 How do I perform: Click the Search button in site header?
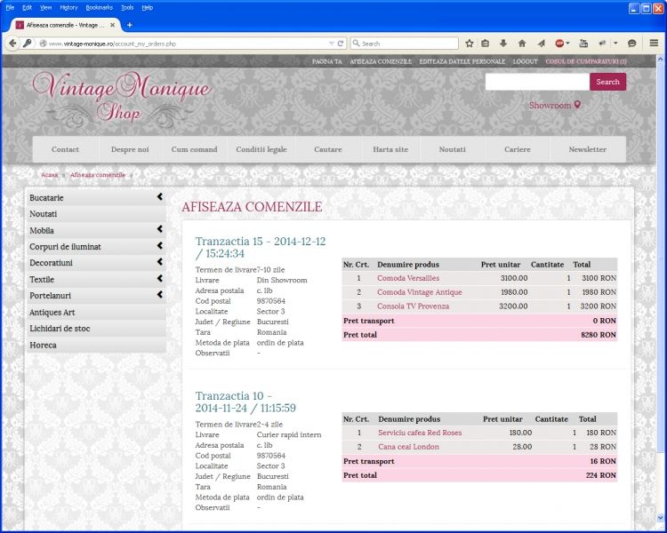point(607,82)
